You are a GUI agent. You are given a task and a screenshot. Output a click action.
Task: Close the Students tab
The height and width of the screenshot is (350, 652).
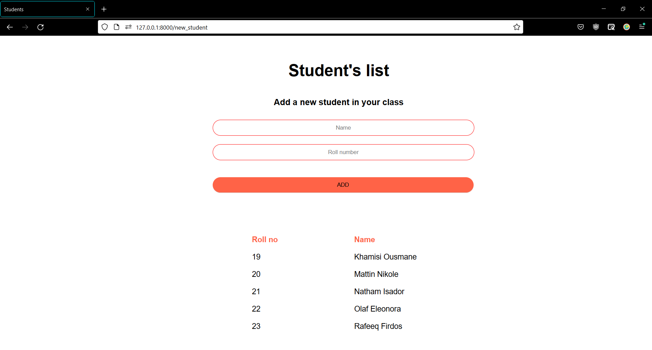[88, 9]
